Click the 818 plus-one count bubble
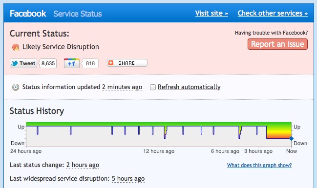Screen dimensions: 317x188 point(90,63)
